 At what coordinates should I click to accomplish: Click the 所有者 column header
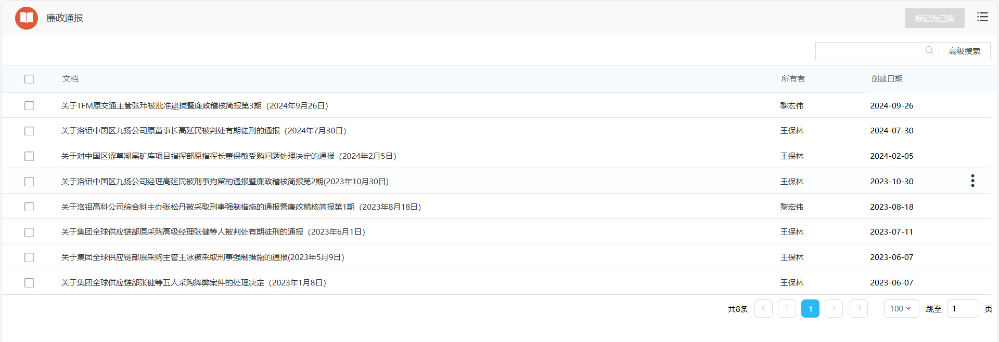click(792, 78)
